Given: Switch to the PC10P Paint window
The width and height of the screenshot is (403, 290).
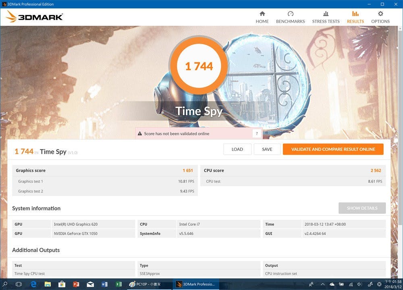Looking at the screenshot, I should (148, 284).
